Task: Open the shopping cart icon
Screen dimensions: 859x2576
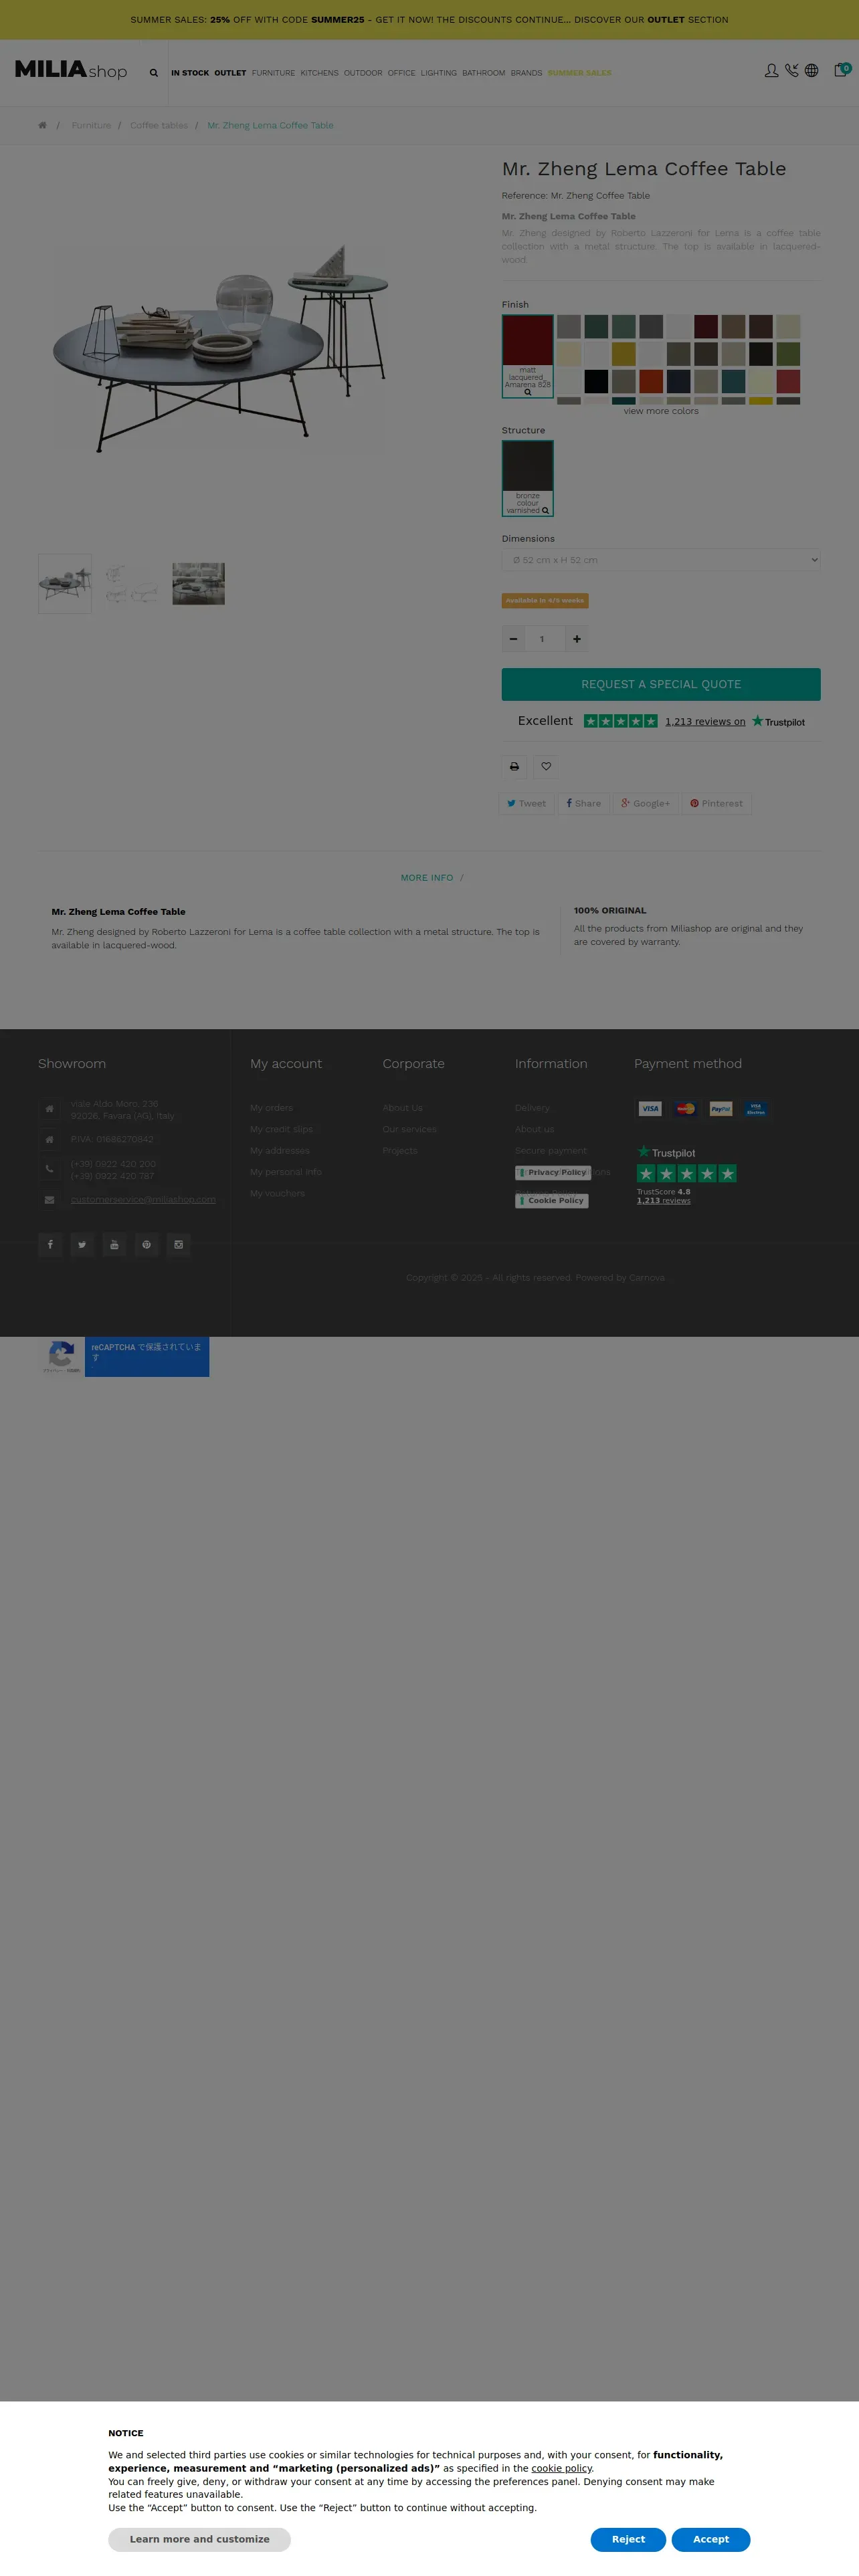Action: click(842, 70)
